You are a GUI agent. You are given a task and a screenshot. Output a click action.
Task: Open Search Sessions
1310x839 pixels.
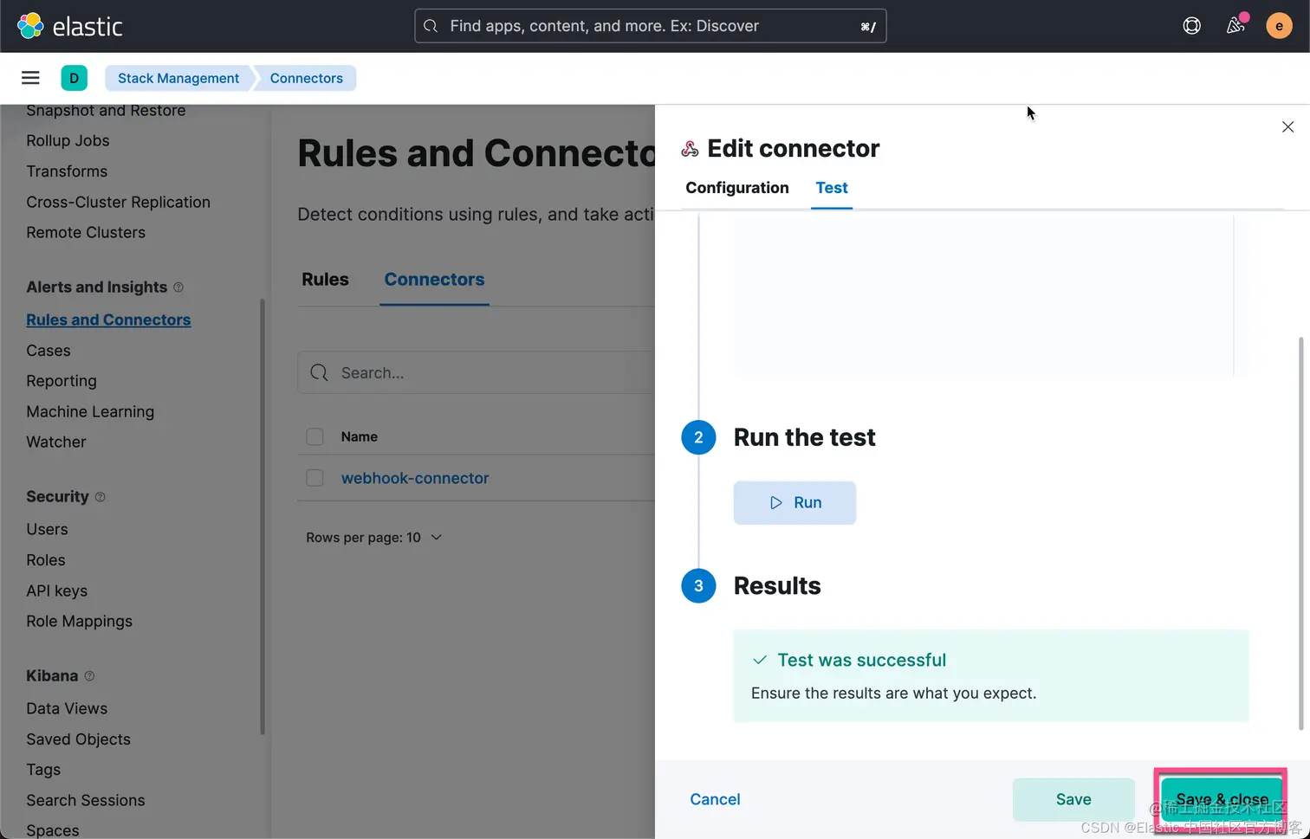pos(86,801)
